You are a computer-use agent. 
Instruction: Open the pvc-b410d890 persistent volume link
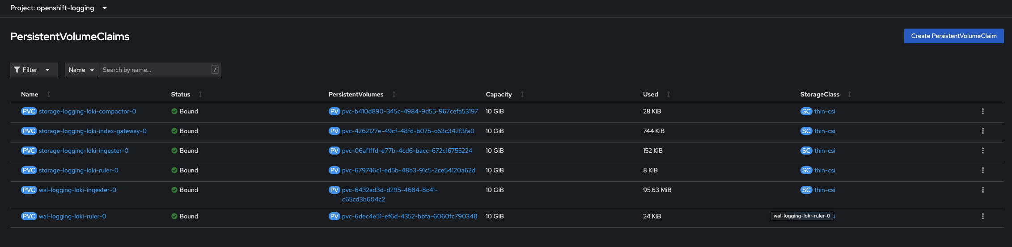click(410, 111)
